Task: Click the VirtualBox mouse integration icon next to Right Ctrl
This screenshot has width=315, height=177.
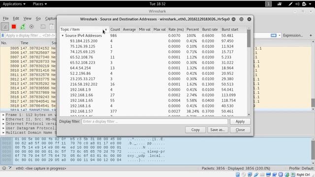Action: 293,175
